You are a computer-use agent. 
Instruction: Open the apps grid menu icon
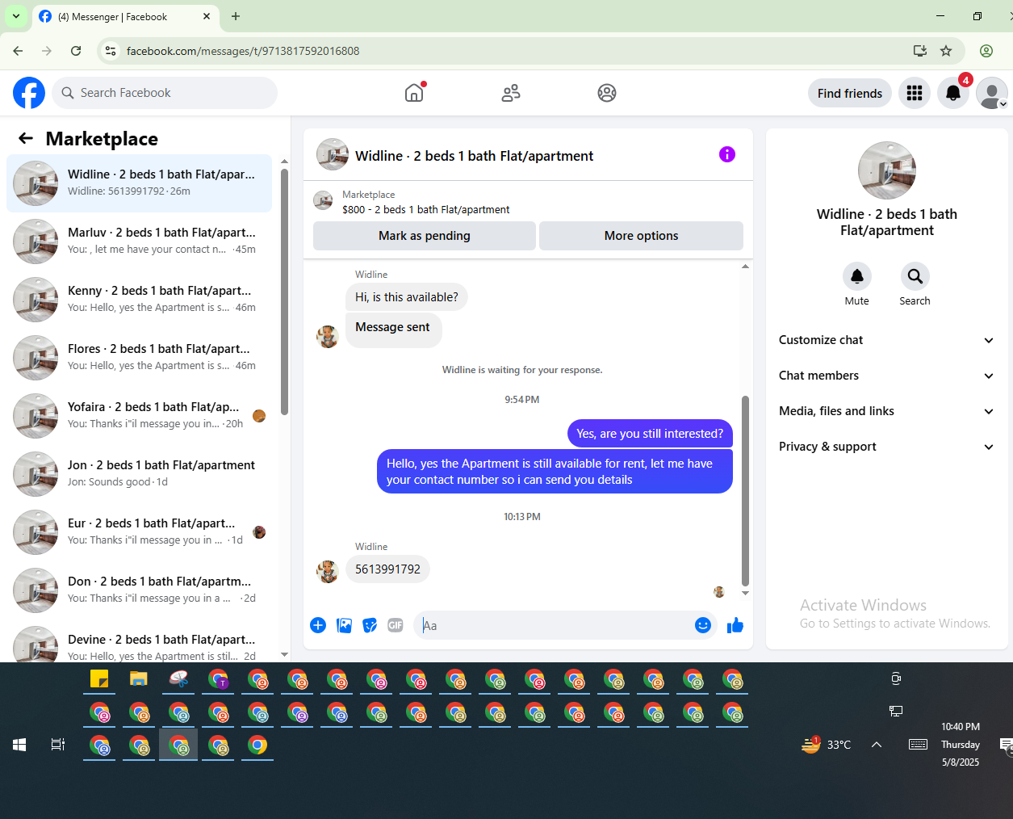[915, 93]
